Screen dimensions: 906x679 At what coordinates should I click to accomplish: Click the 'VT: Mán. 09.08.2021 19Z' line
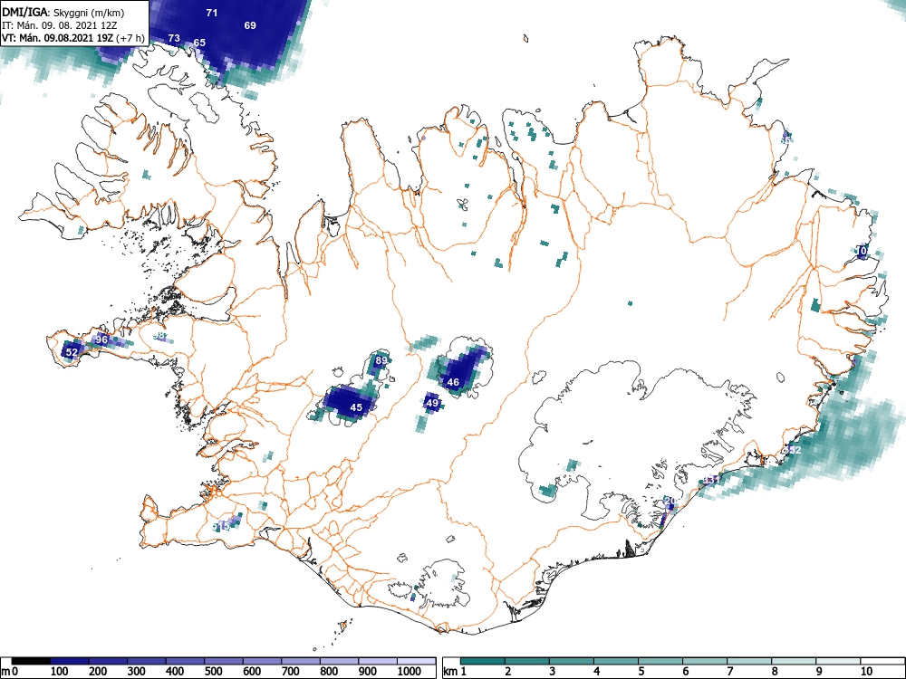click(x=56, y=38)
